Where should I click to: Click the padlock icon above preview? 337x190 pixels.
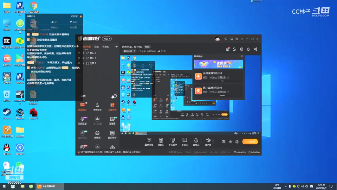(x=234, y=49)
